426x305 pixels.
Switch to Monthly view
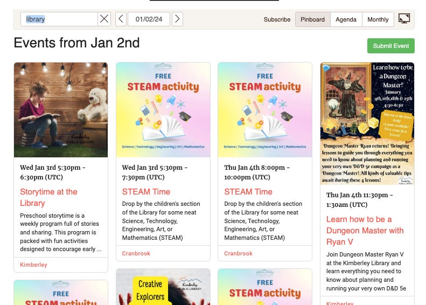[378, 19]
